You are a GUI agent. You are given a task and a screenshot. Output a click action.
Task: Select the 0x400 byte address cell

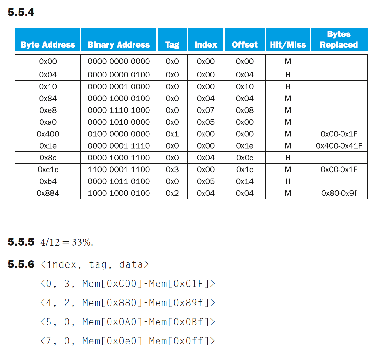tap(48, 134)
